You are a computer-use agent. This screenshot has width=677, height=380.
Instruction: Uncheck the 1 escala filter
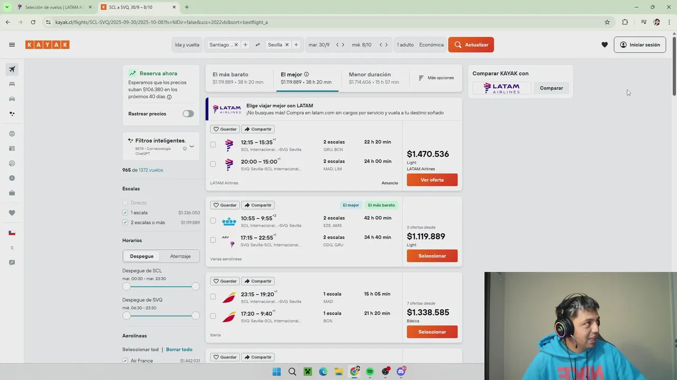125,213
